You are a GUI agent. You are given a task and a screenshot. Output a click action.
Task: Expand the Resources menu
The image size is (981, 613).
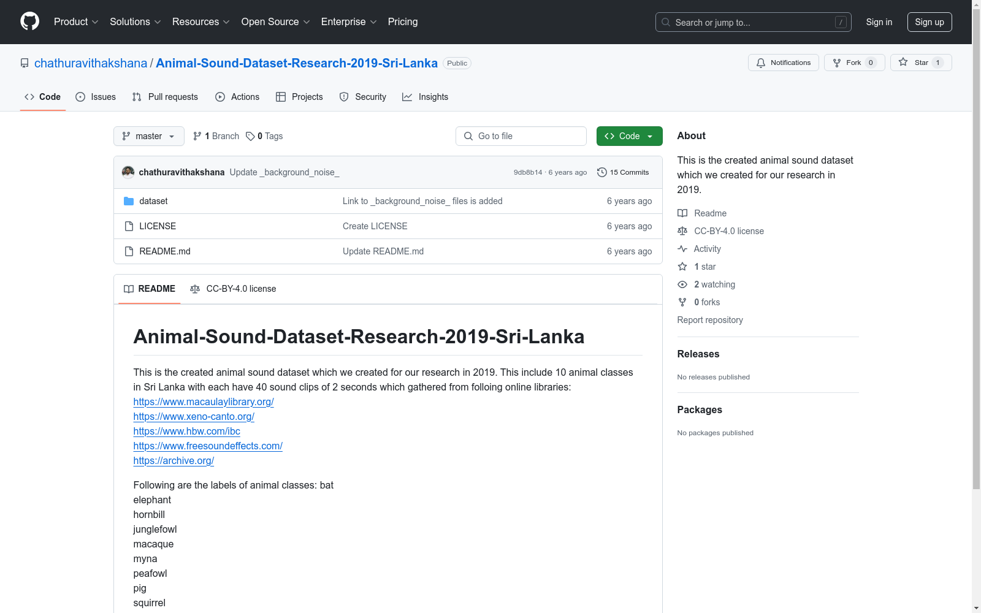(201, 21)
